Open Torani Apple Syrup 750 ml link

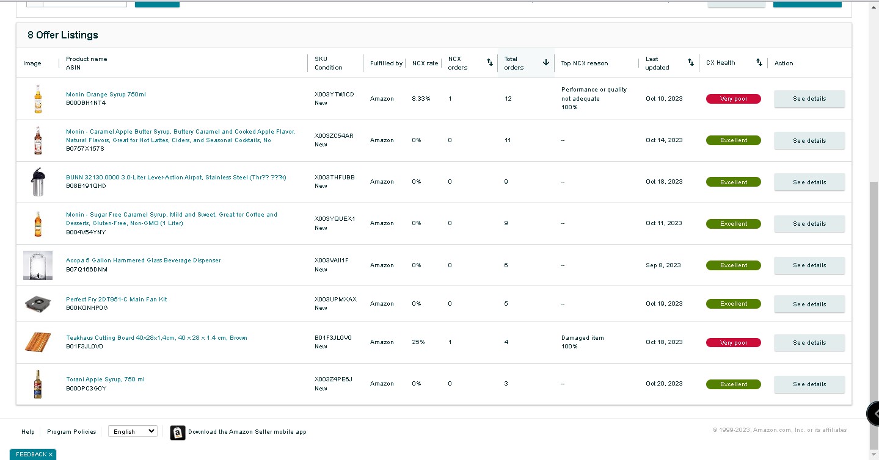tap(105, 379)
